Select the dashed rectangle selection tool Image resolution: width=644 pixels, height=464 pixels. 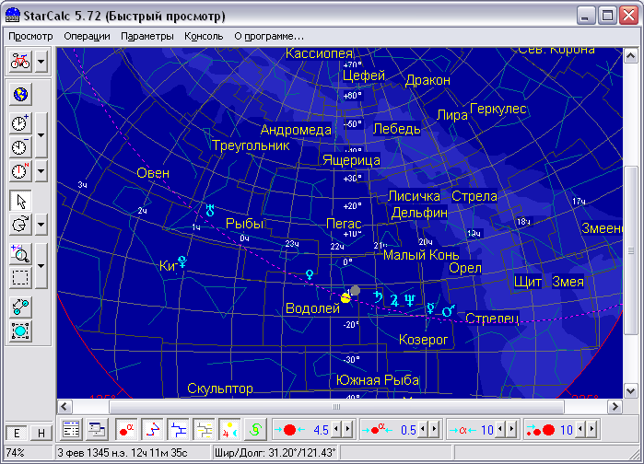point(20,278)
